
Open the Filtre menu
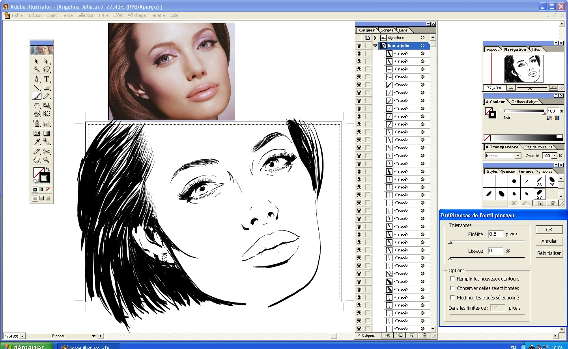[x=104, y=15]
